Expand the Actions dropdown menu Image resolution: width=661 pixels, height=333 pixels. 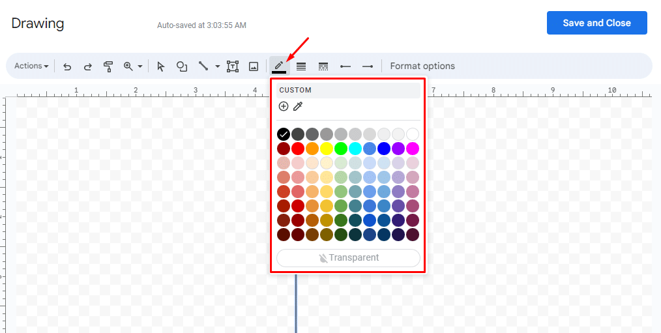click(31, 66)
